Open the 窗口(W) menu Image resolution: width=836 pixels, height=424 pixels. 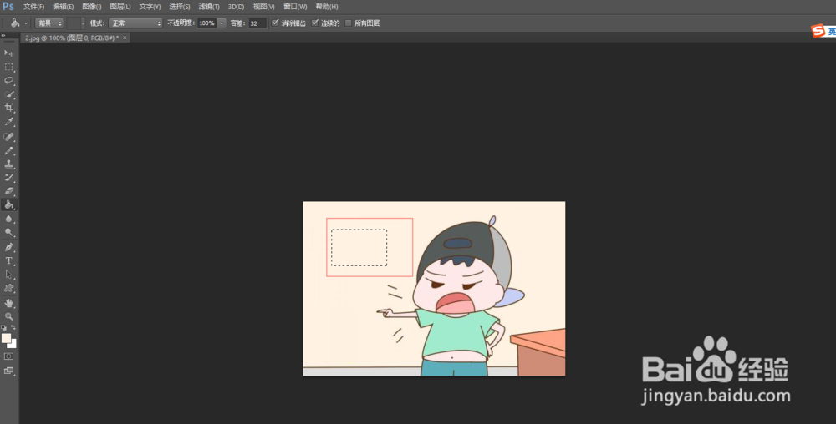click(x=295, y=7)
